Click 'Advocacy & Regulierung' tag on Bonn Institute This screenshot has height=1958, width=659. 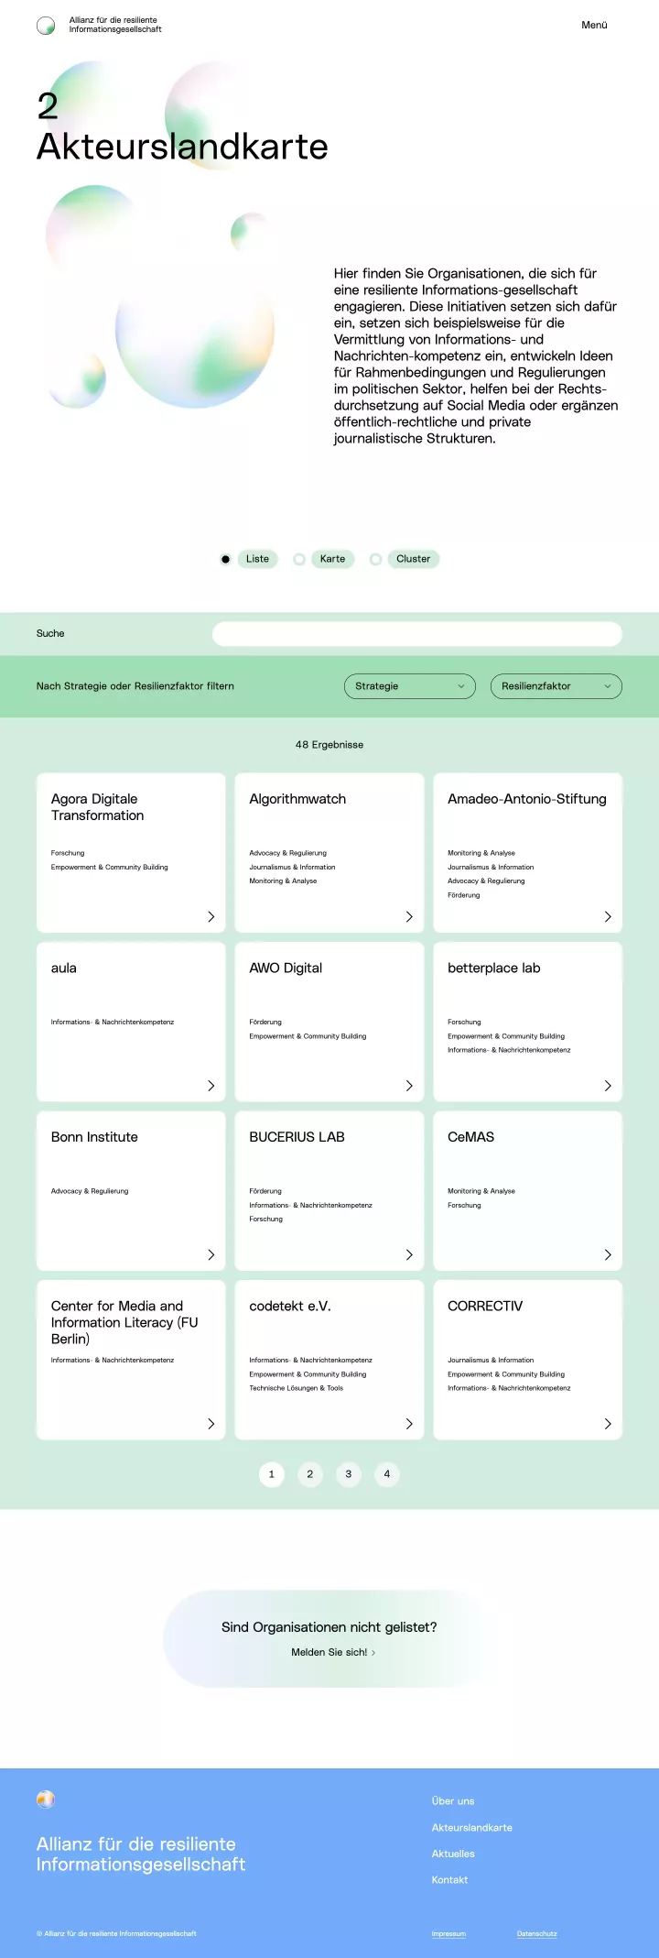tap(90, 1191)
